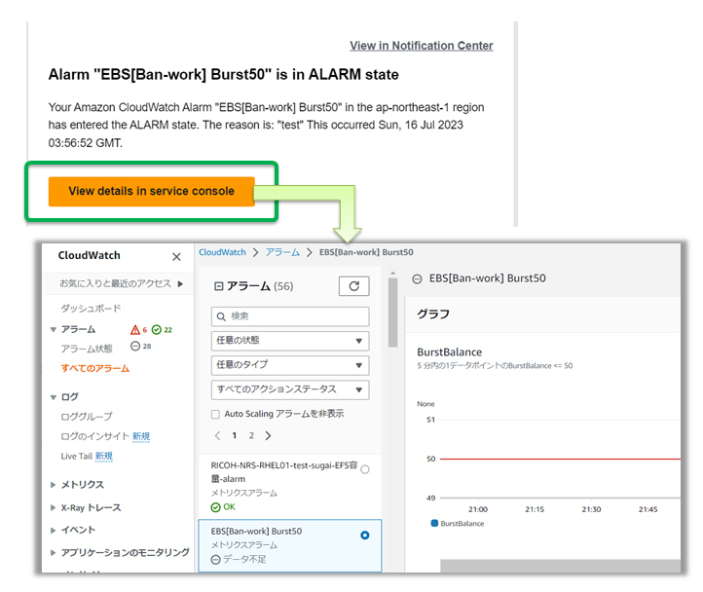The height and width of the screenshot is (592, 703).
Task: Go to previous alarm list page
Action: (x=217, y=435)
